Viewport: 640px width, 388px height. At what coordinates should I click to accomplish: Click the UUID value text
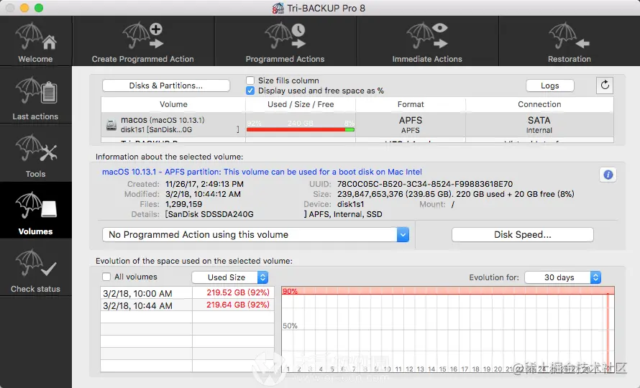[425, 184]
